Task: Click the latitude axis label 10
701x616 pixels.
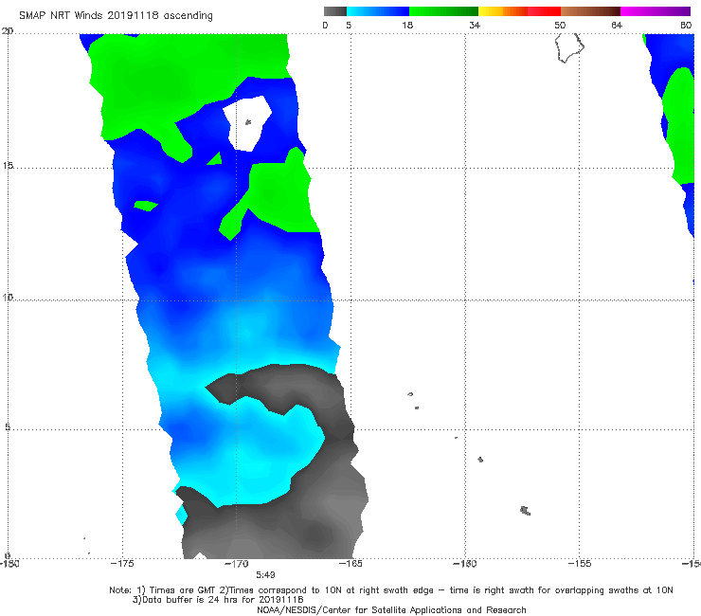Action: [8, 297]
